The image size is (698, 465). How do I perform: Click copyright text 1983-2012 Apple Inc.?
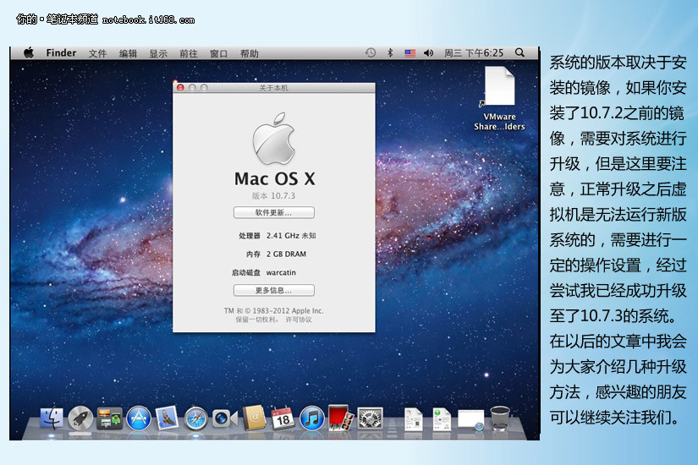pyautogui.click(x=288, y=310)
